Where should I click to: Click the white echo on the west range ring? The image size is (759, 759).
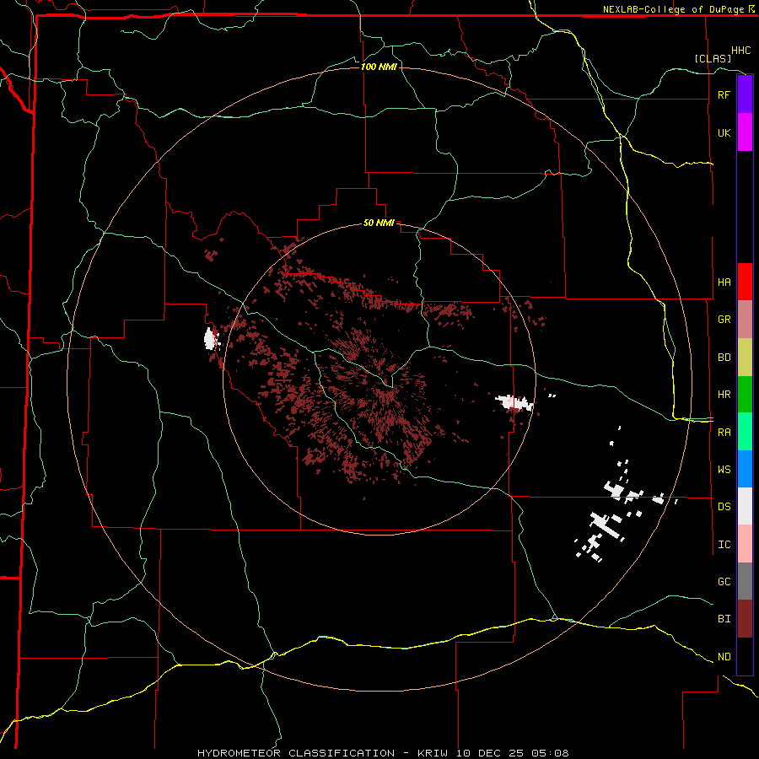point(210,338)
